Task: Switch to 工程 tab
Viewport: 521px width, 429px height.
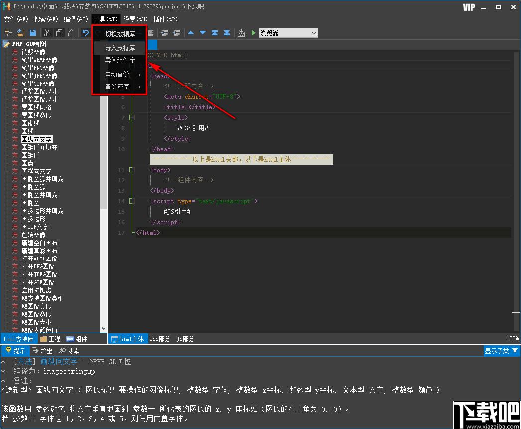Action: (x=50, y=339)
